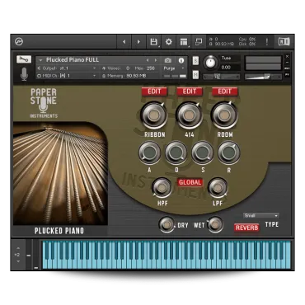This screenshot has height=305, width=305.
Task: Click the HPF filter knob
Action: point(162,188)
